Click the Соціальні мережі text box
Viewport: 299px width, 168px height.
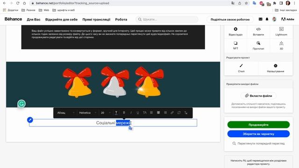click(113, 123)
